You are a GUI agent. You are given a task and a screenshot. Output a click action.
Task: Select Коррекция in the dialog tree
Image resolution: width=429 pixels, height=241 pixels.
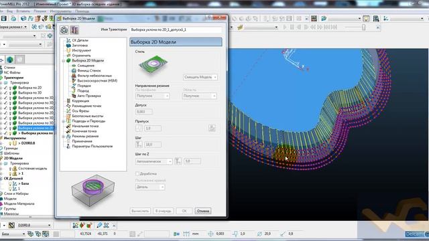80,101
